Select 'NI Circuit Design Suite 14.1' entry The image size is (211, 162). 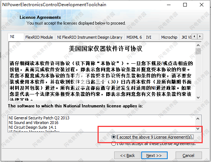[33, 127]
